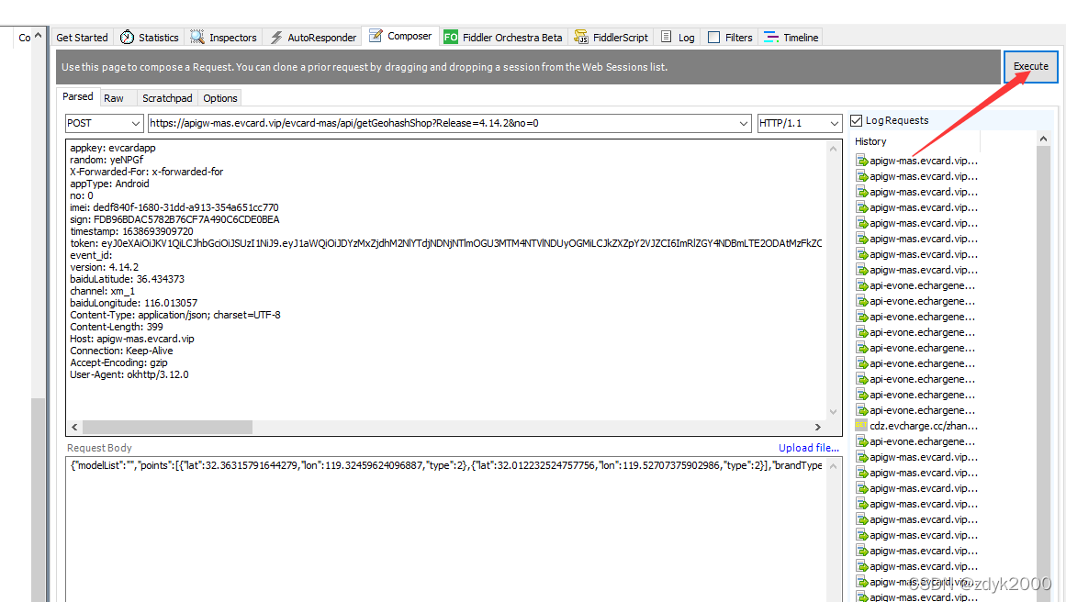The image size is (1066, 602).
Task: Expand the request URL dropdown arrow
Action: [x=743, y=124]
